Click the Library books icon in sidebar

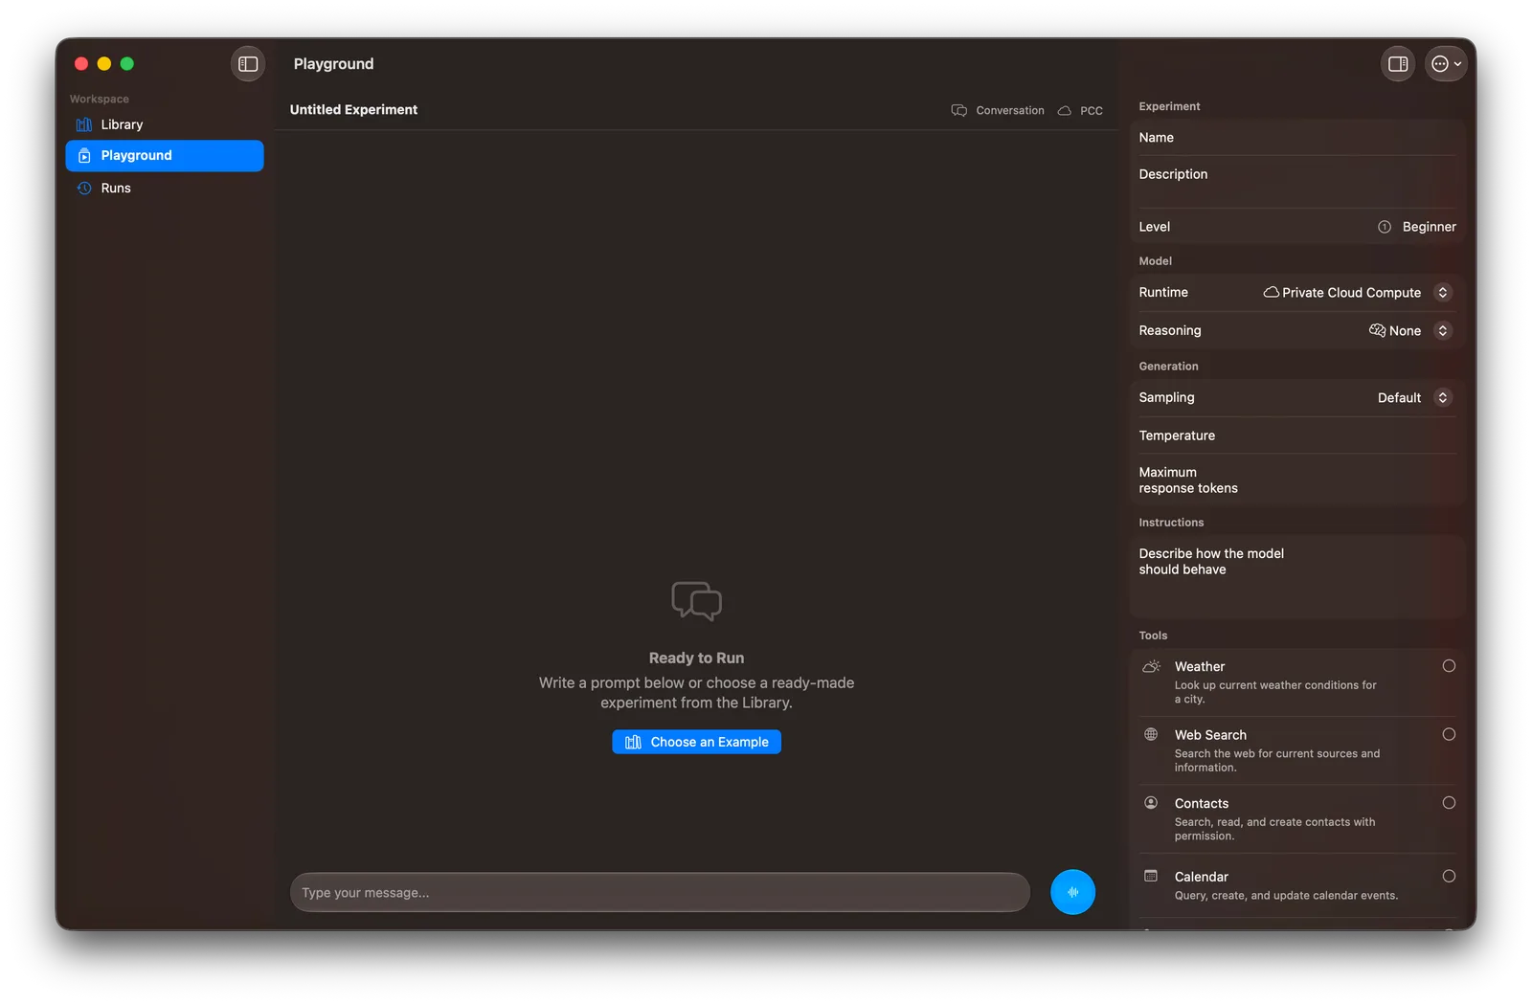point(84,124)
